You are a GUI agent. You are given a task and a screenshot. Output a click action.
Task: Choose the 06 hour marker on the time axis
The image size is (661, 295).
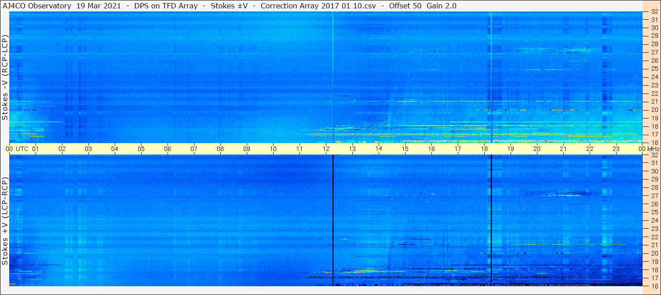(x=168, y=149)
